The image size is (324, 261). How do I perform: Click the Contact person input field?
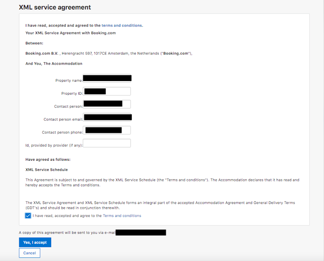(x=107, y=104)
